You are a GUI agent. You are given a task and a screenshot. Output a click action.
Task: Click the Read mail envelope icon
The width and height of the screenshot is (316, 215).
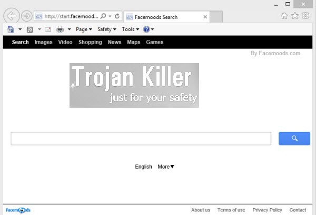click(x=48, y=29)
